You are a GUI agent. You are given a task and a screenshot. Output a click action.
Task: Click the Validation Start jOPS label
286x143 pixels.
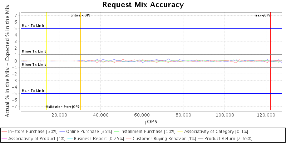tap(62, 107)
